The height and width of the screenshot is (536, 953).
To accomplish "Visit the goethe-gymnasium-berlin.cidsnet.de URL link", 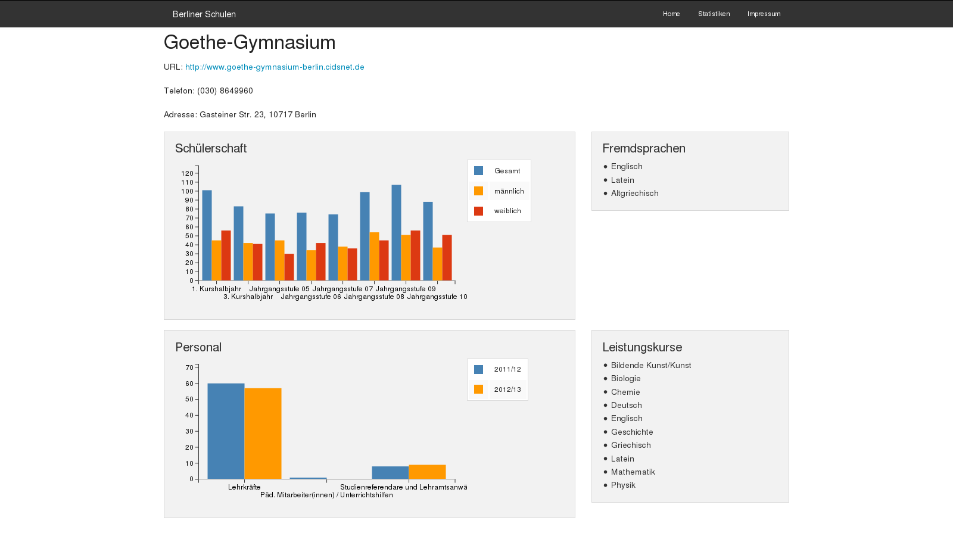I will (275, 67).
